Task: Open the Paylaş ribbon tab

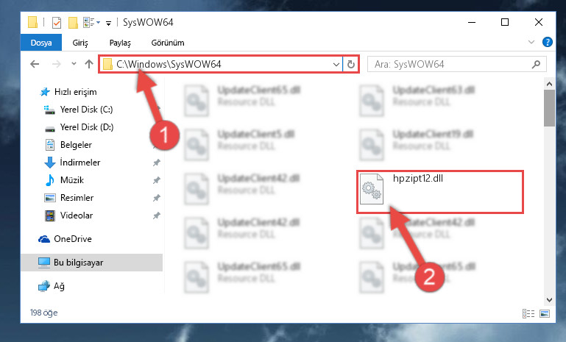Action: [120, 43]
